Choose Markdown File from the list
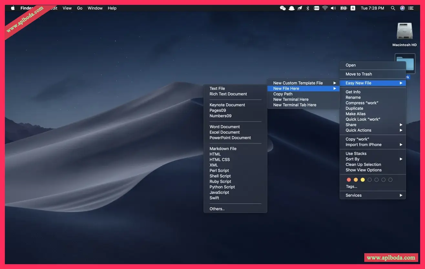Image resolution: width=425 pixels, height=269 pixels. click(x=223, y=149)
